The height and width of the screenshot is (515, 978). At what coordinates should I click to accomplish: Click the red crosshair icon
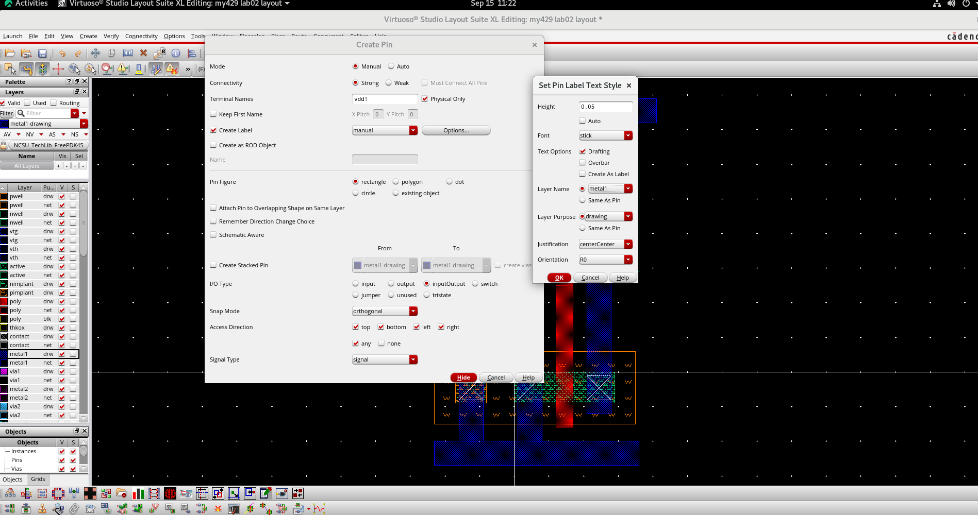click(x=58, y=69)
